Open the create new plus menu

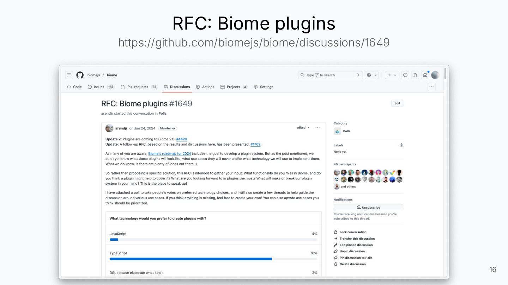pos(392,75)
